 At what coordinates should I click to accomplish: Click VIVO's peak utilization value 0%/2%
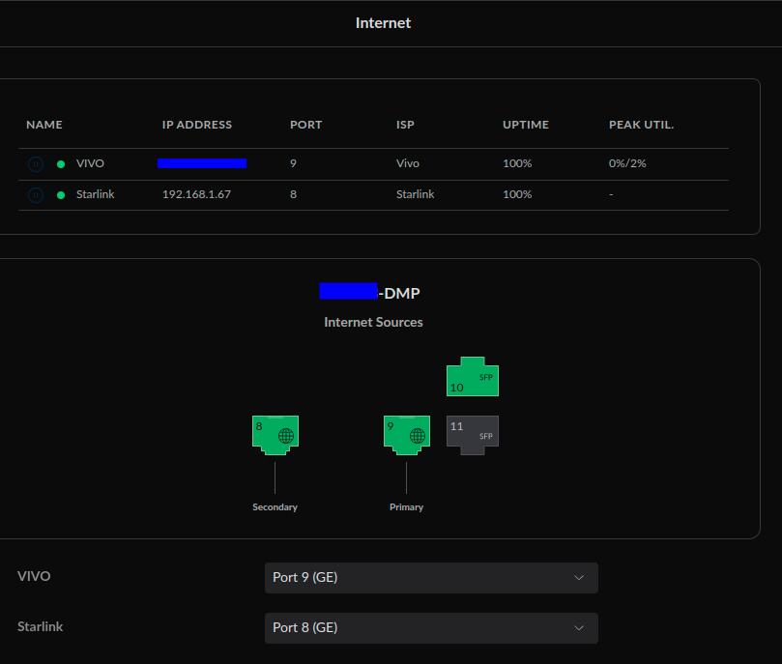pos(627,164)
